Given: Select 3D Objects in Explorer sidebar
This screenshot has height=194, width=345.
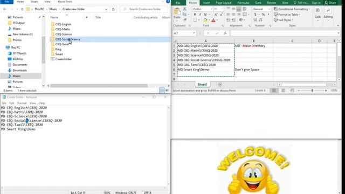Looking at the screenshot, I should coord(19,53).
